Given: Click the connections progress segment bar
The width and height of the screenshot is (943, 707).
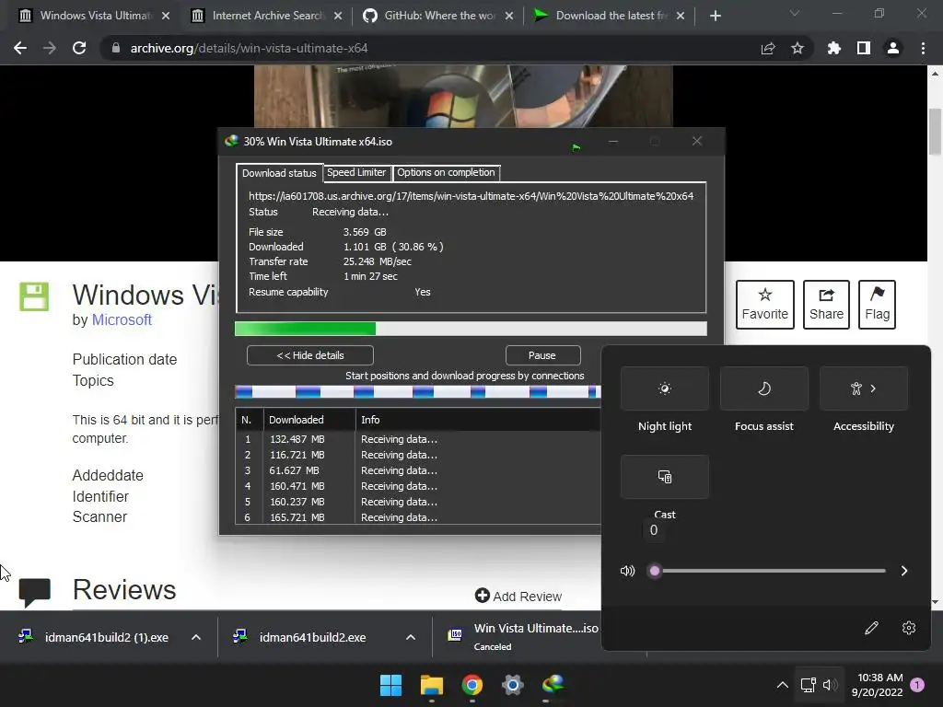Looking at the screenshot, I should [417, 392].
